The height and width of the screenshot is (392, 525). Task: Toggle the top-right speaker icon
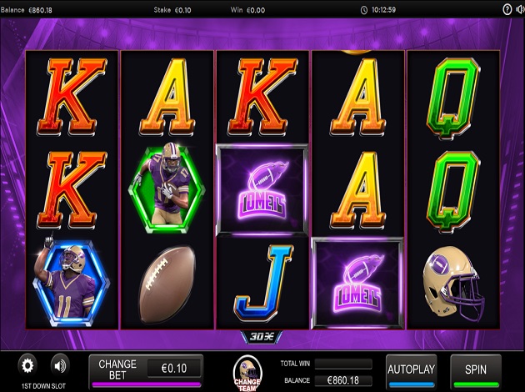point(521,9)
